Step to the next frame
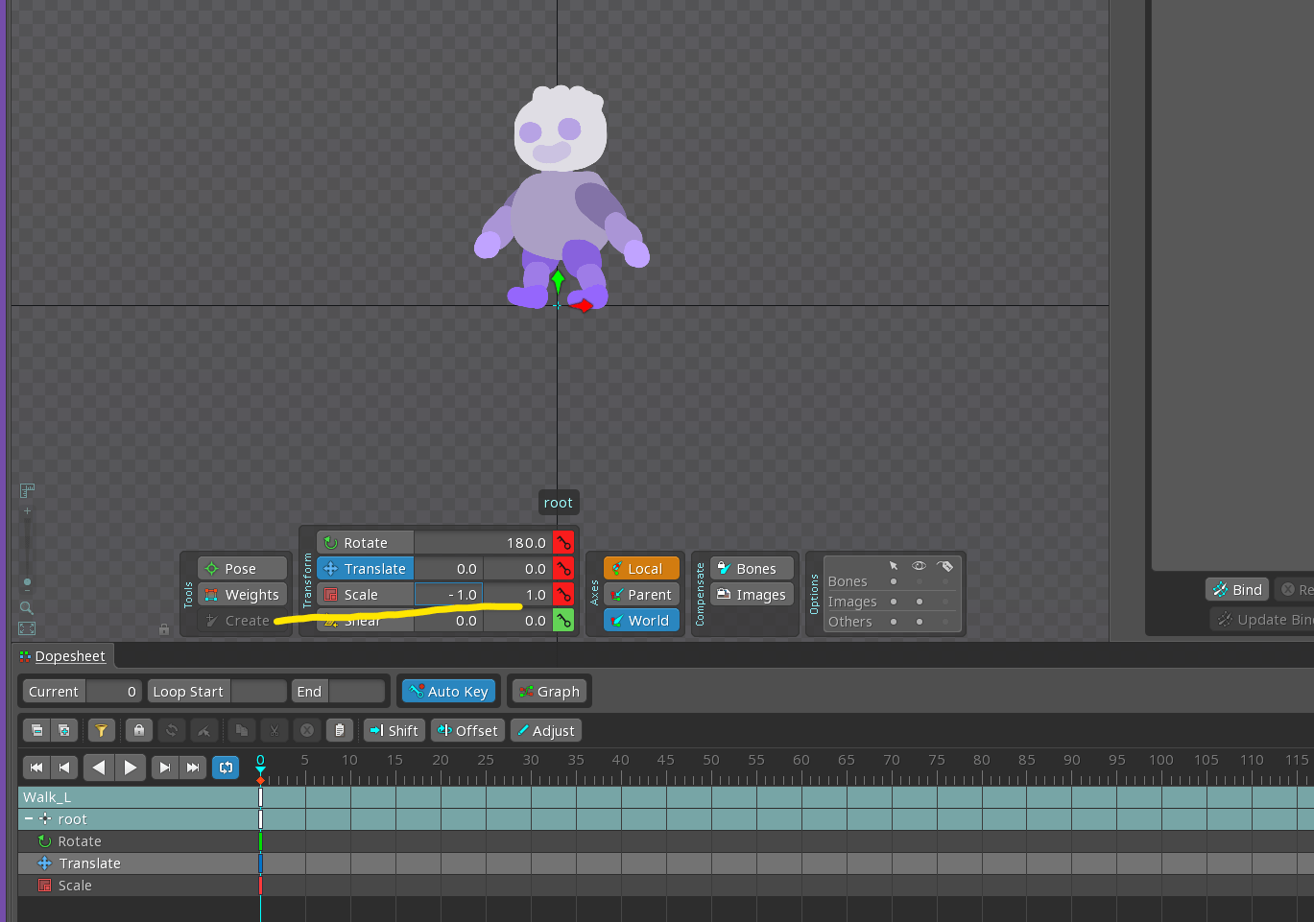This screenshot has width=1314, height=922. point(165,768)
